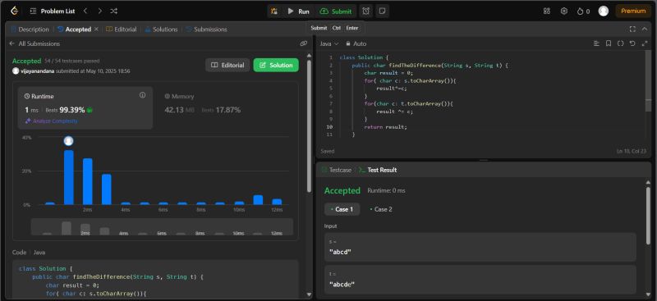Viewport: 657px width, 301px height.
Task: Click the 'Saved' status text
Action: pos(327,151)
